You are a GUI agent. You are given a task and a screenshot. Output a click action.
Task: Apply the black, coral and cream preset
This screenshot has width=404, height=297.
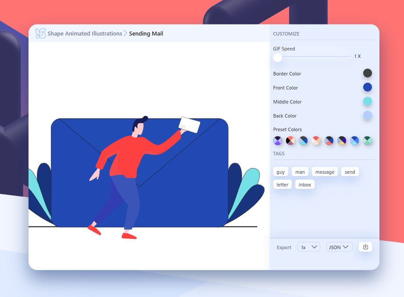(290, 141)
